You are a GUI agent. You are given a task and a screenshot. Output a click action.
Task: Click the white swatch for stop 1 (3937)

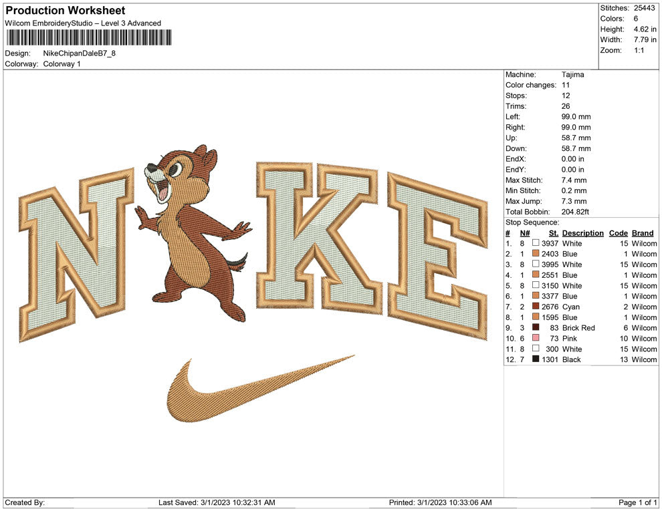(x=536, y=243)
